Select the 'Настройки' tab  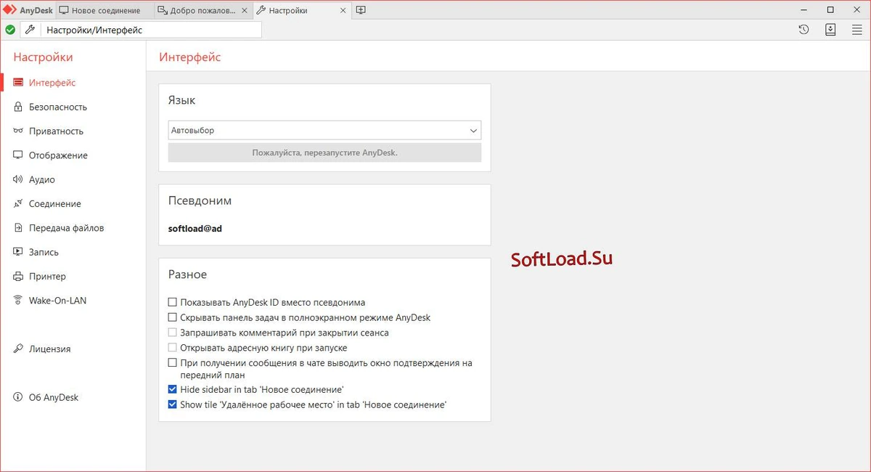tap(300, 10)
